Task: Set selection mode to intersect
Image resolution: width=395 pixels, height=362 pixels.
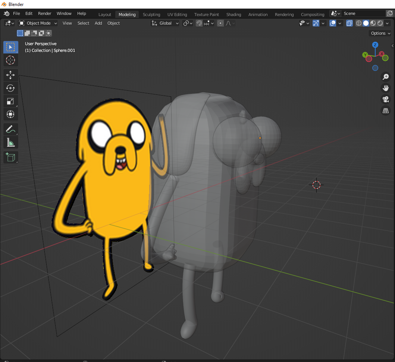Action: click(x=48, y=33)
